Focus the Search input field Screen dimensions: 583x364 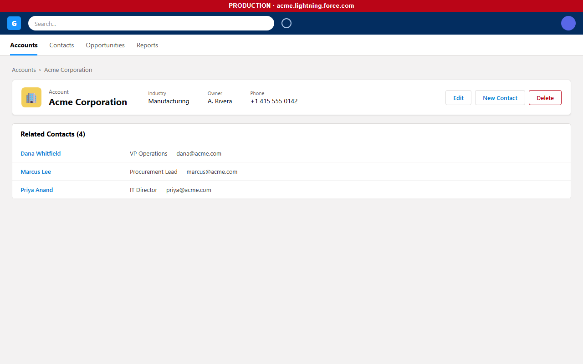[151, 23]
